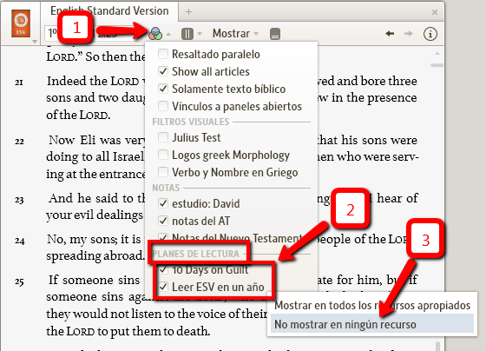486x351 pixels.
Task: Toggle notas del AT checkbox
Action: pyautogui.click(x=163, y=221)
